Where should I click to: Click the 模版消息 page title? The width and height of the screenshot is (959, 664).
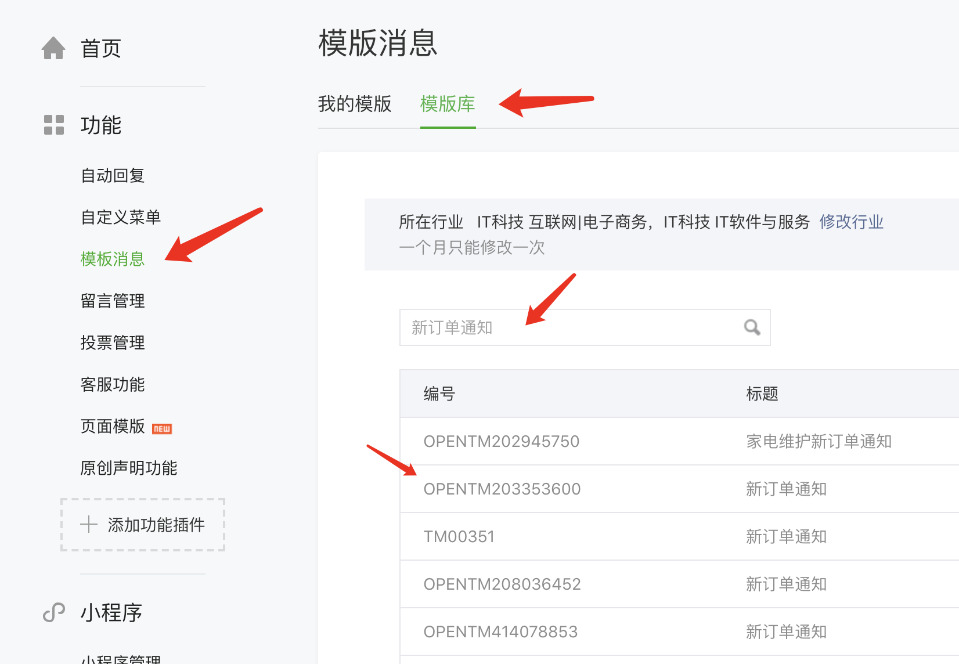[378, 43]
